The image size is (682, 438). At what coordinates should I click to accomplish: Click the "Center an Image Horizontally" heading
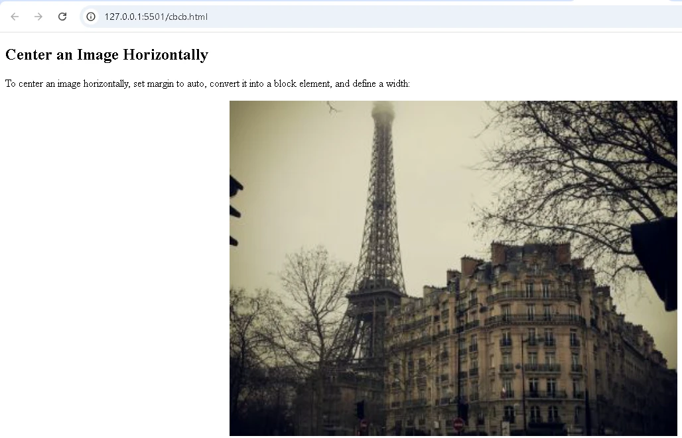click(x=107, y=55)
